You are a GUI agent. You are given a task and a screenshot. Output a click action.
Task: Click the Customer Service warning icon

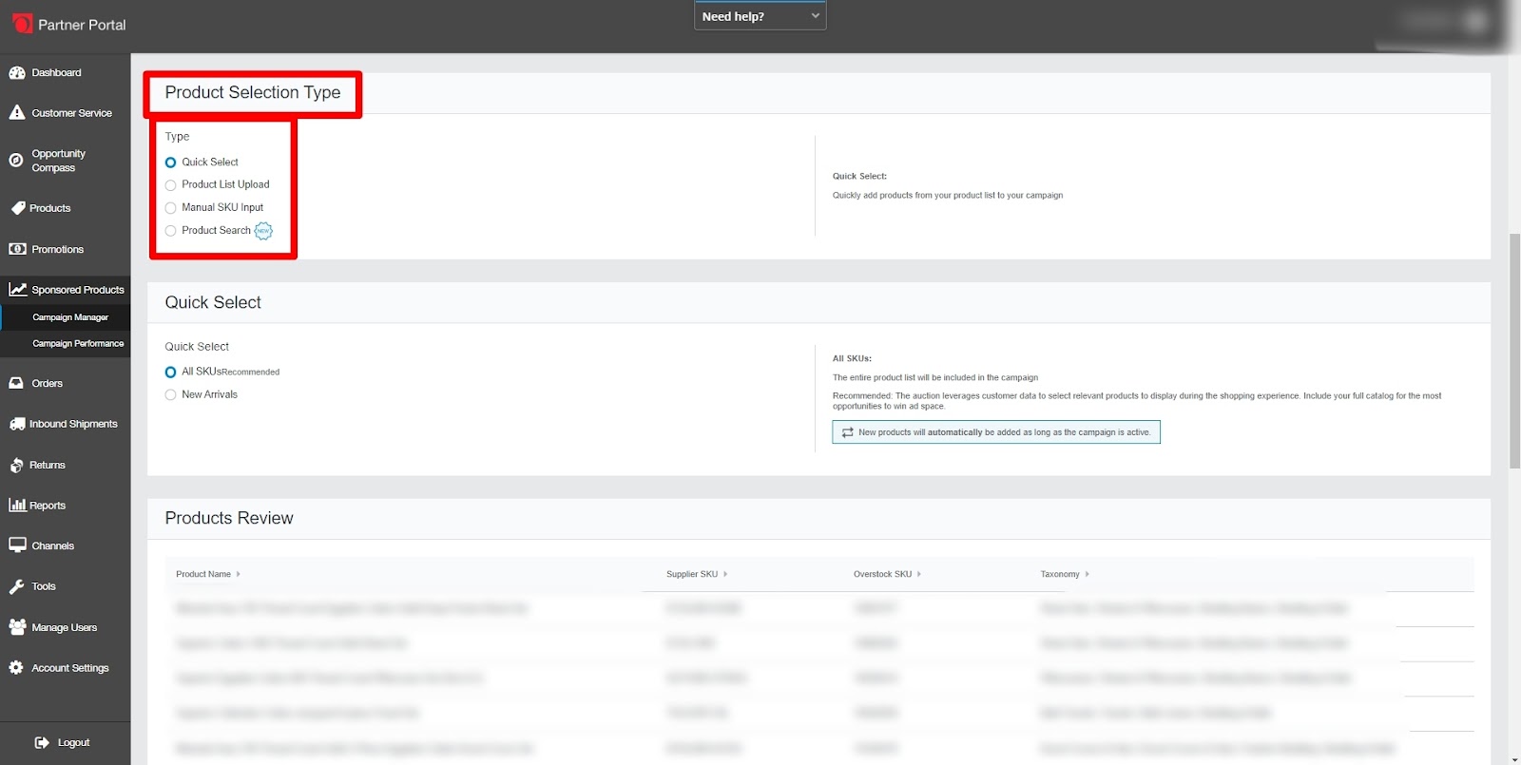pyautogui.click(x=17, y=112)
